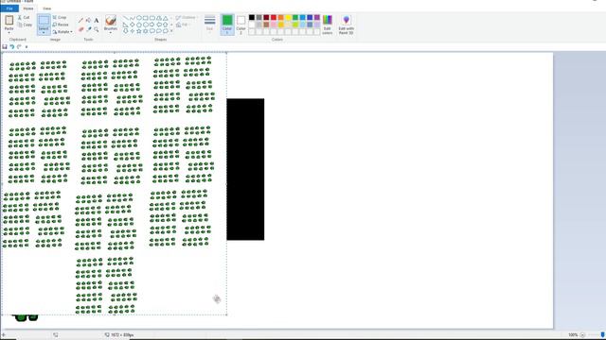Open the shape Outline dropdown

186,18
